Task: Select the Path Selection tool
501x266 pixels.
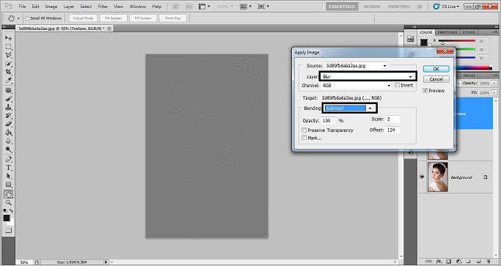Action: click(8, 176)
